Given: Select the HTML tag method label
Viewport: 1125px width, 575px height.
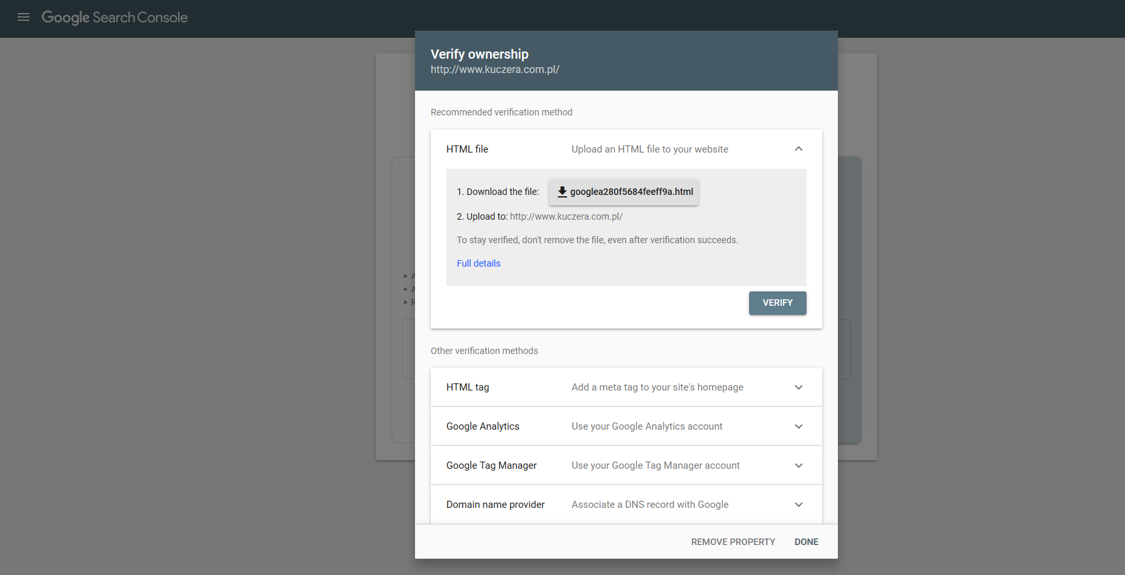Looking at the screenshot, I should pos(467,387).
